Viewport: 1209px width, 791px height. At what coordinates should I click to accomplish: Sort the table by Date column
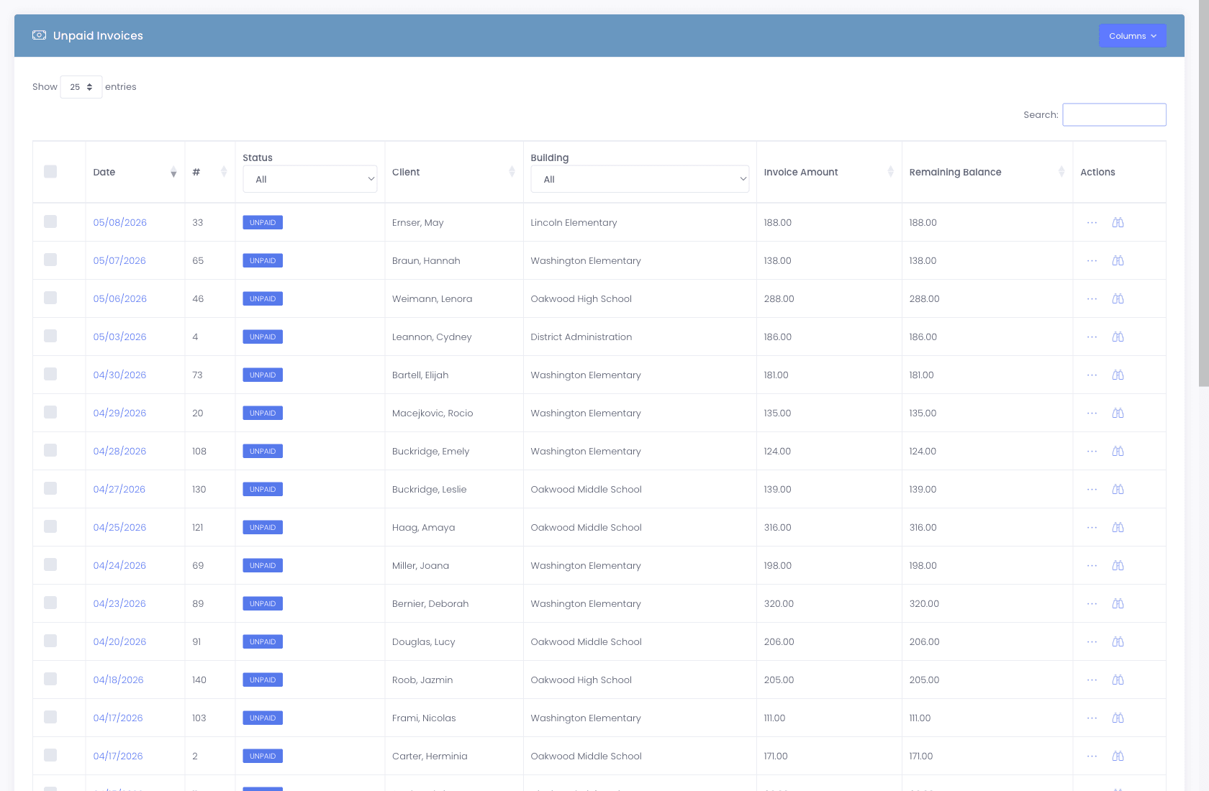tap(135, 173)
